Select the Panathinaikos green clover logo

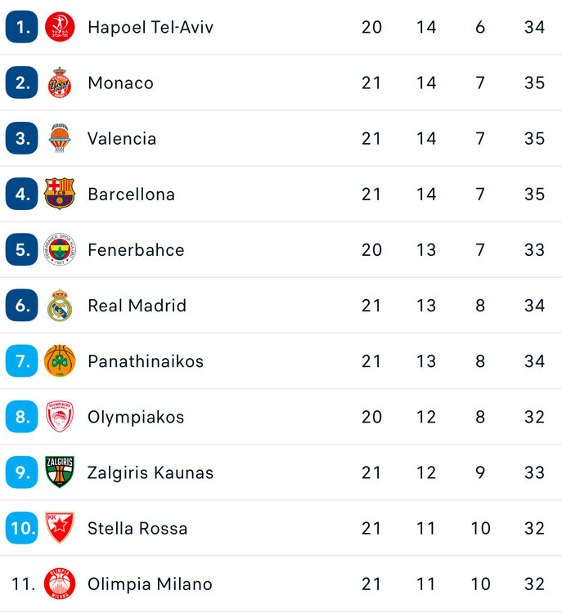(60, 360)
